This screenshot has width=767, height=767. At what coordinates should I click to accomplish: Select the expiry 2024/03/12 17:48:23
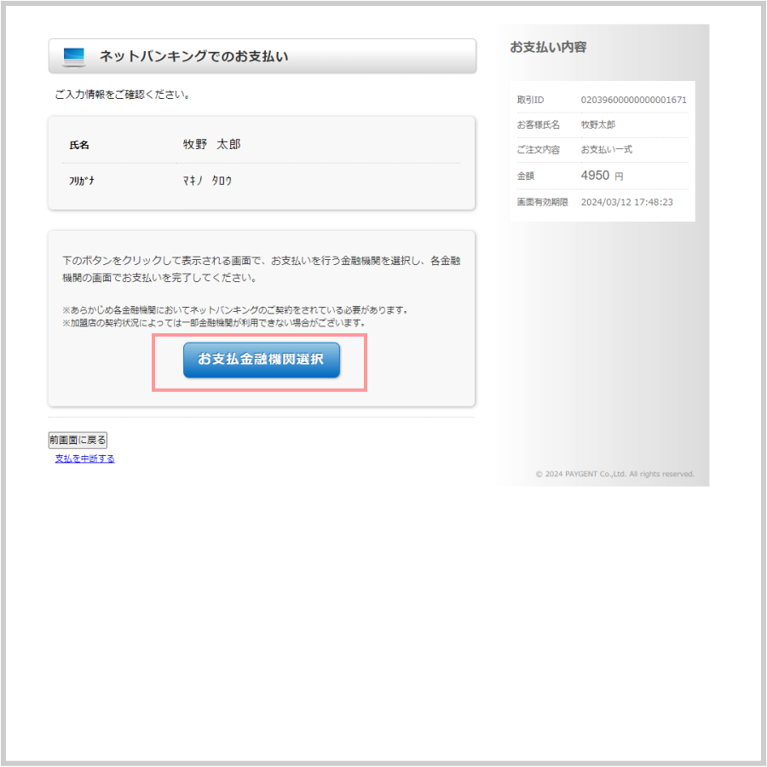point(626,202)
